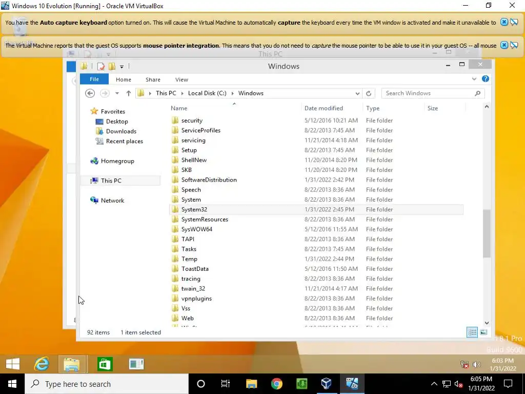Switch to Details view layout icon

[x=472, y=332]
